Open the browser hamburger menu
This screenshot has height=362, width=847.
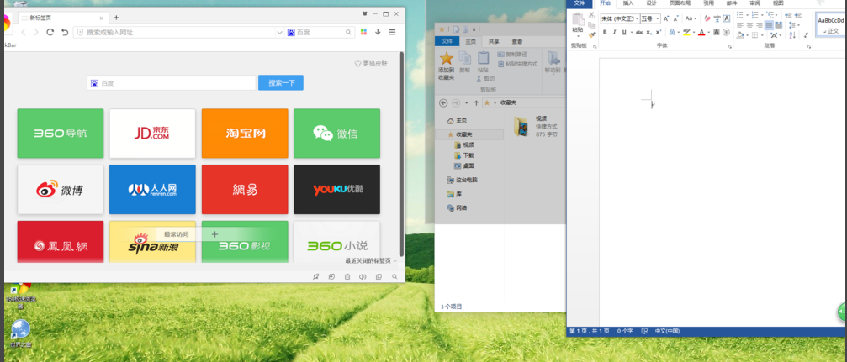[393, 32]
